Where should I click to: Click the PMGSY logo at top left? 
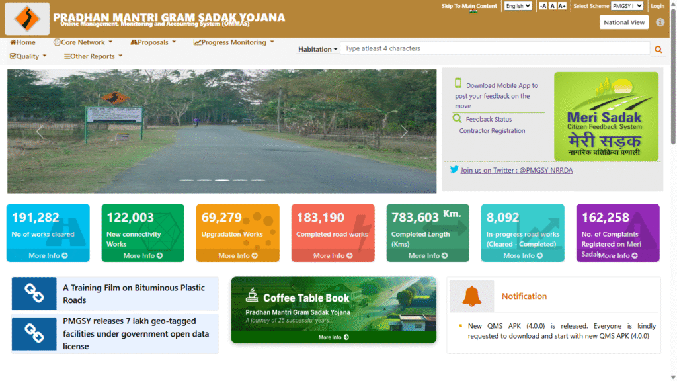pos(28,18)
